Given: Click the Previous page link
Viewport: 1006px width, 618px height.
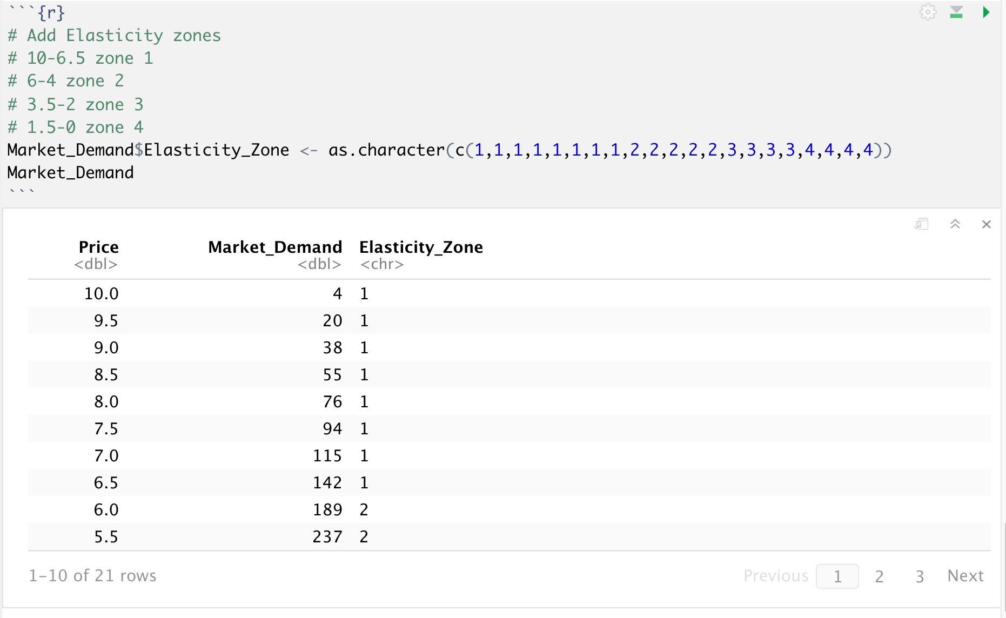Looking at the screenshot, I should tap(776, 576).
